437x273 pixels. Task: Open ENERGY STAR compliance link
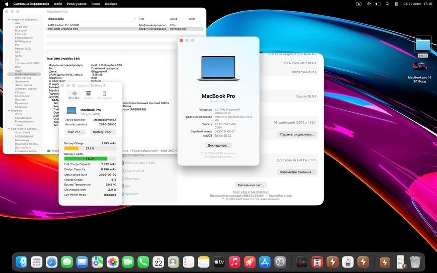[237, 196]
